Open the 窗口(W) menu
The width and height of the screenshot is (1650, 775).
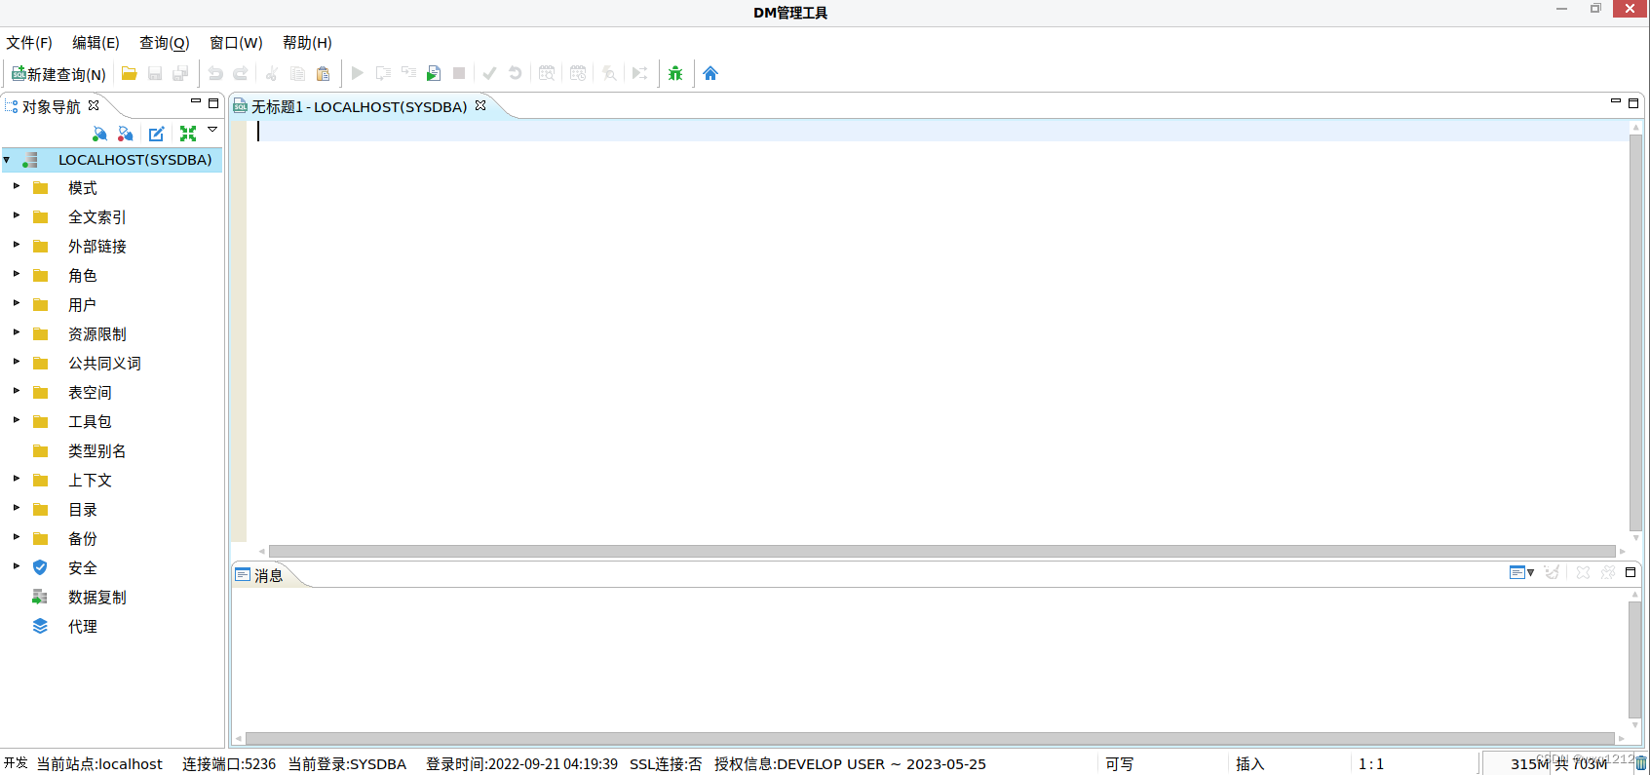236,43
